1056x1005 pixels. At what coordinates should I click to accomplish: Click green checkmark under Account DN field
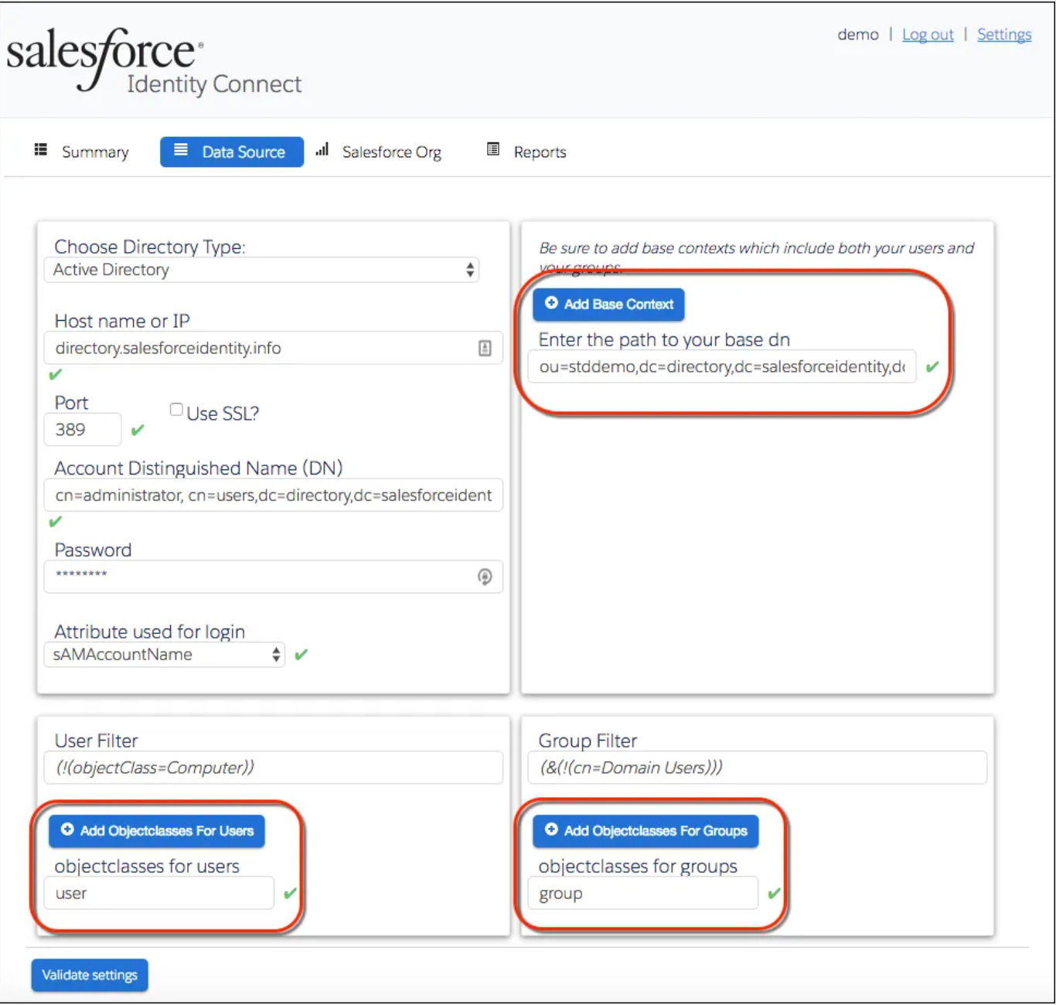(55, 521)
